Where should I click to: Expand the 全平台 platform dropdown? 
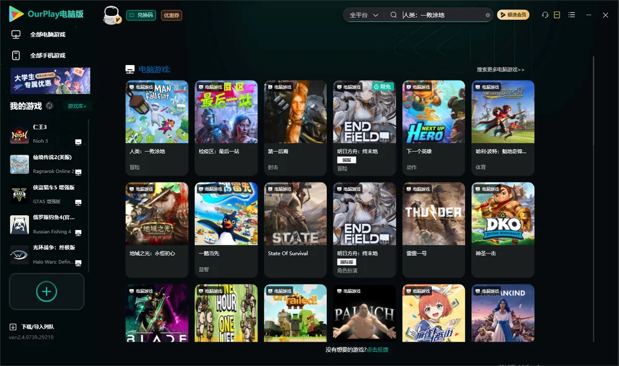click(363, 15)
